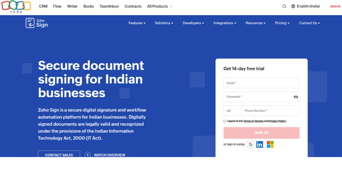The height and width of the screenshot is (171, 342).
Task: Open TeamInbox in the top navigation
Action: point(109,6)
